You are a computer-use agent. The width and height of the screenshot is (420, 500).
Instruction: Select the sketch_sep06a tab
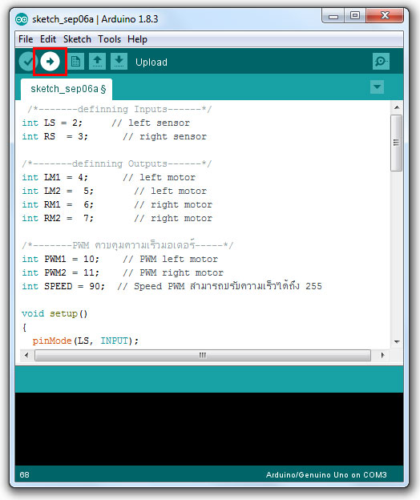(x=67, y=89)
